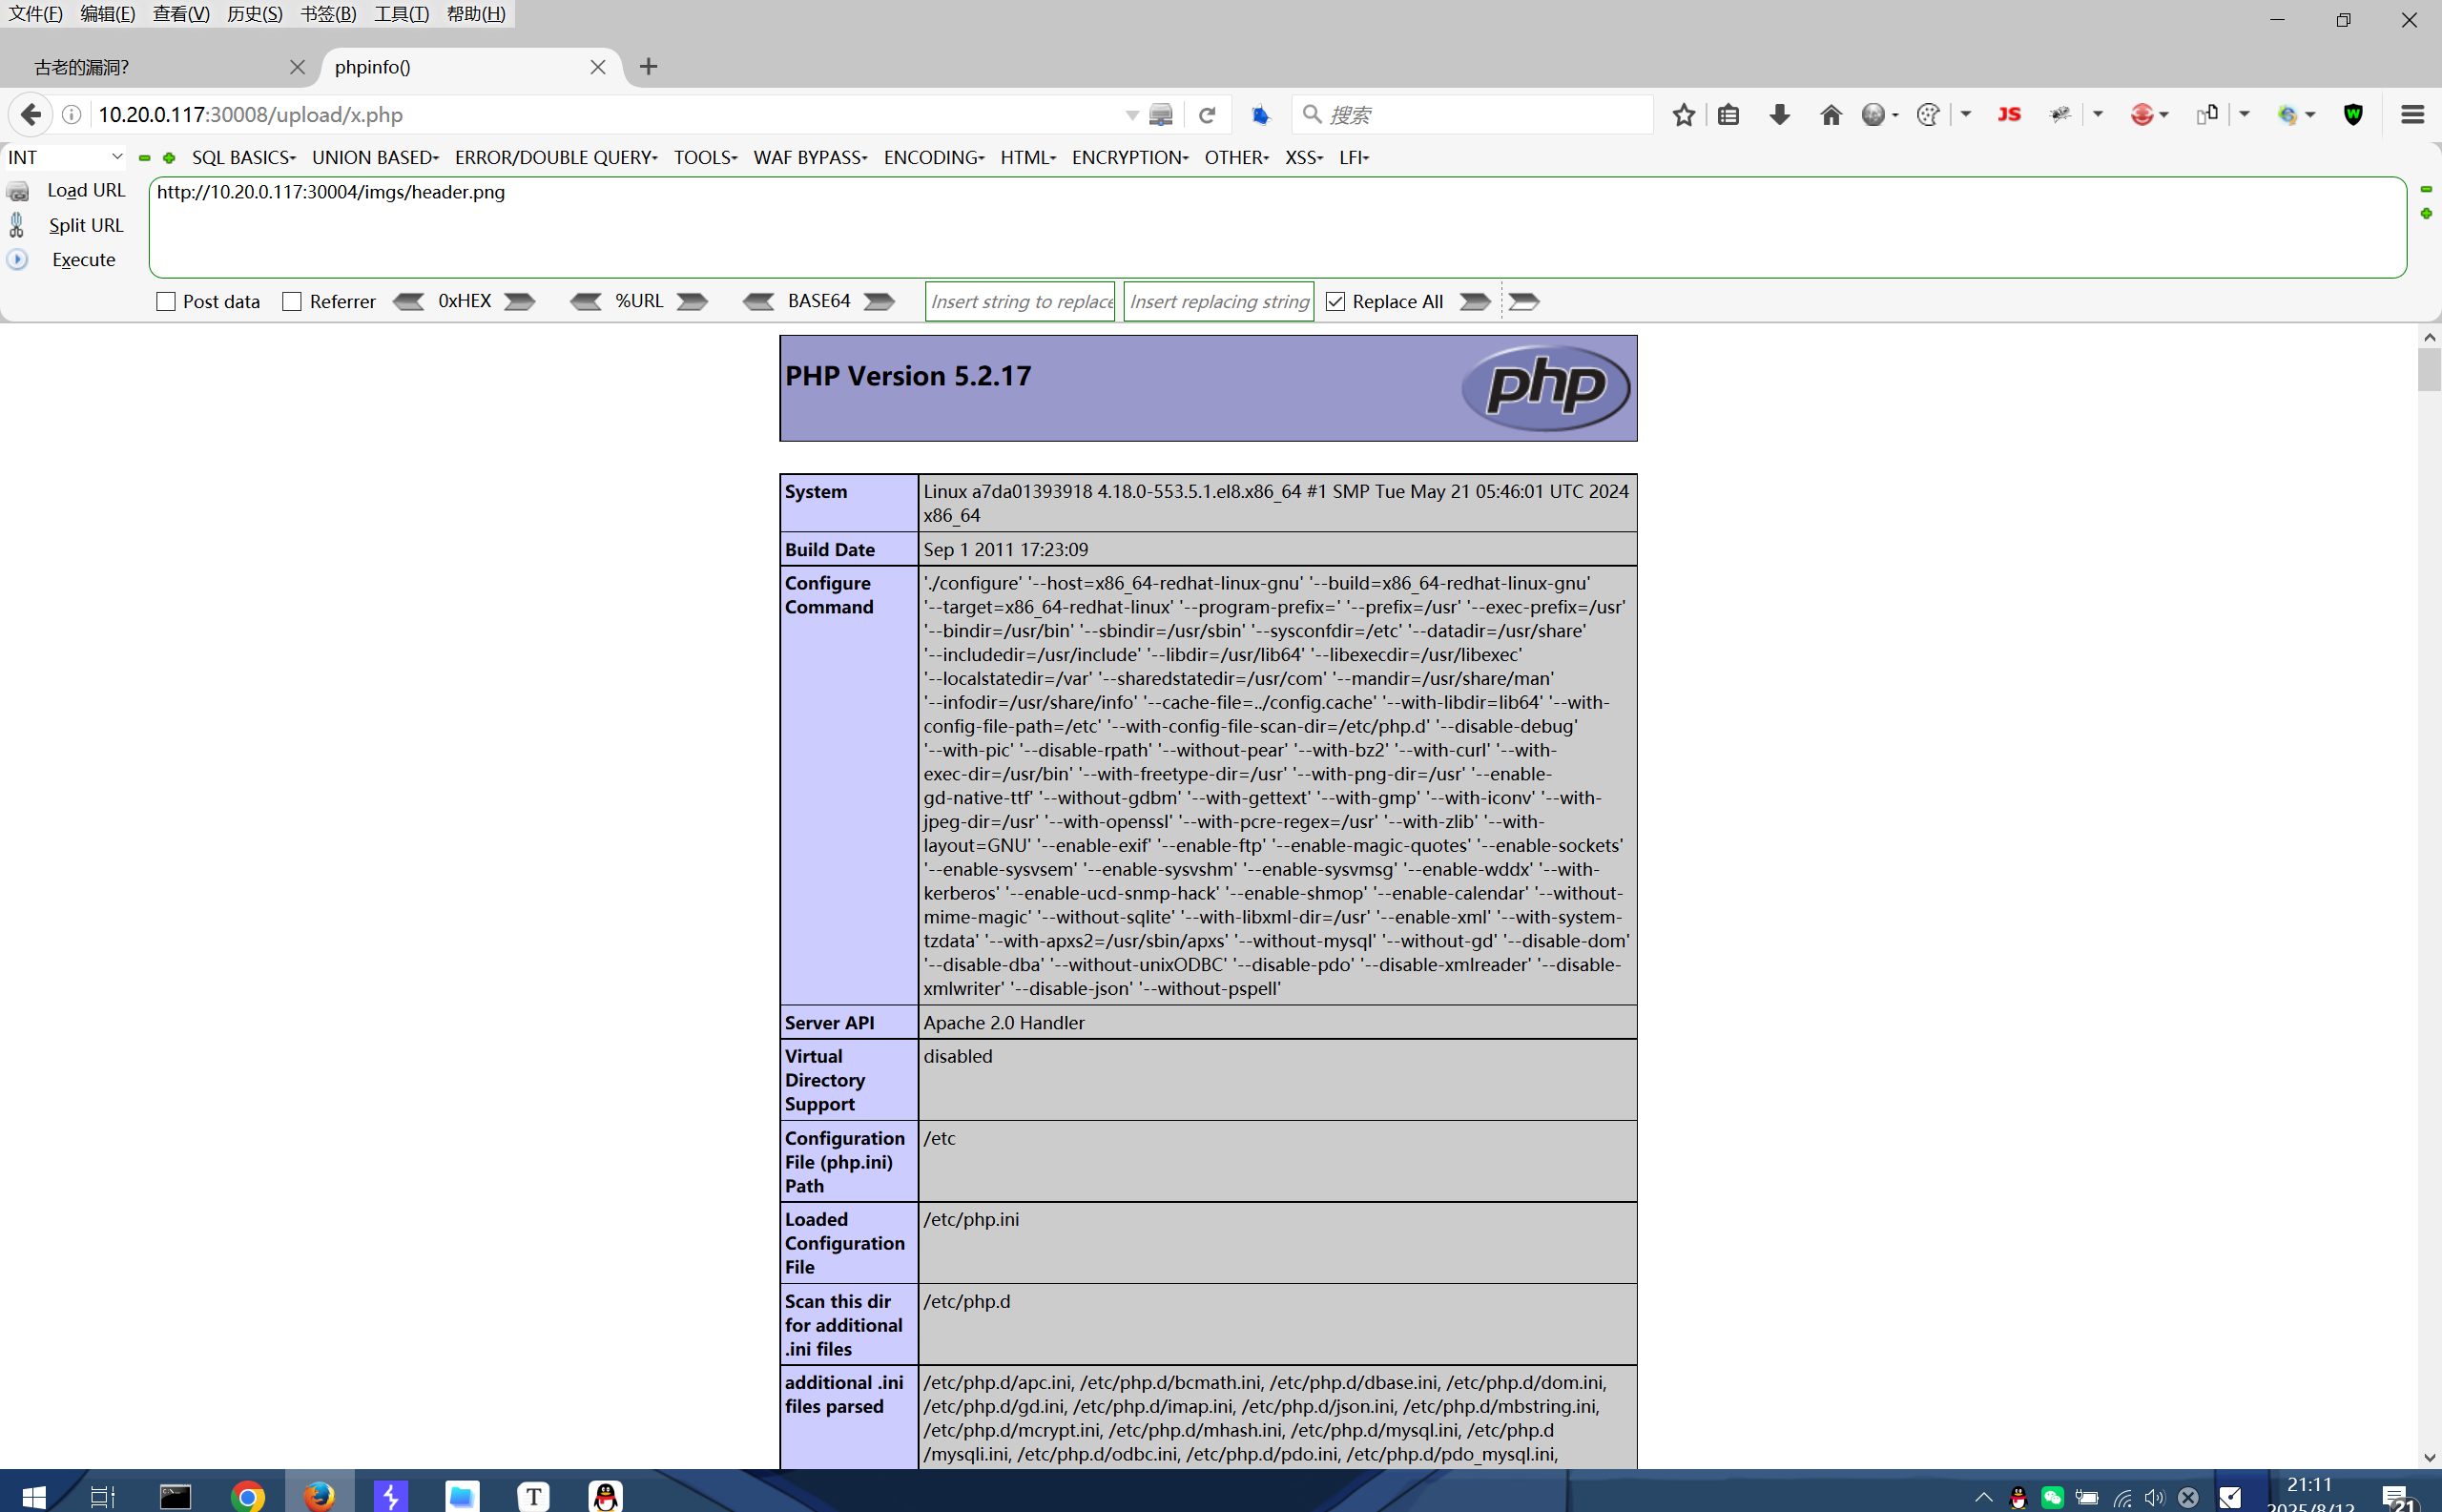
Task: Bookmark this page with star icon
Action: click(x=1683, y=115)
